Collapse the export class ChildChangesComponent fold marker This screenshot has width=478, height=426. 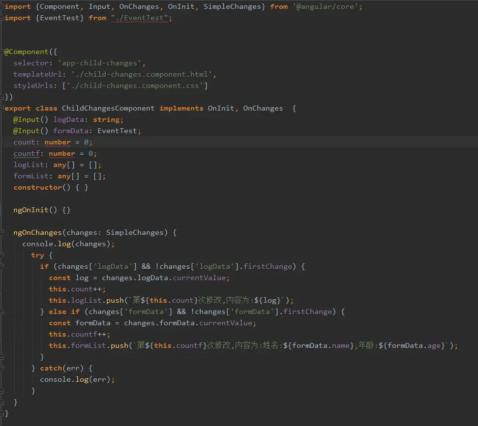coord(2,109)
